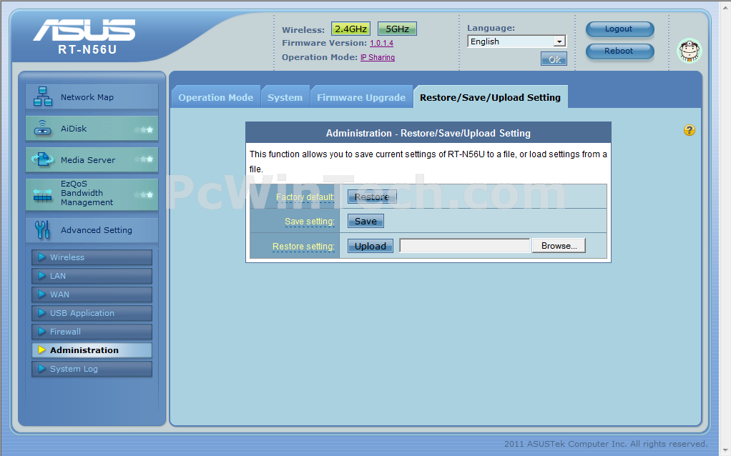Toggle the 2.4GHz wireless band
The image size is (731, 456).
[350, 29]
